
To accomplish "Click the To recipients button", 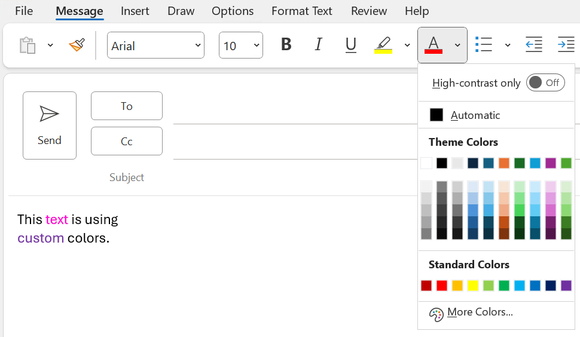I will (127, 106).
